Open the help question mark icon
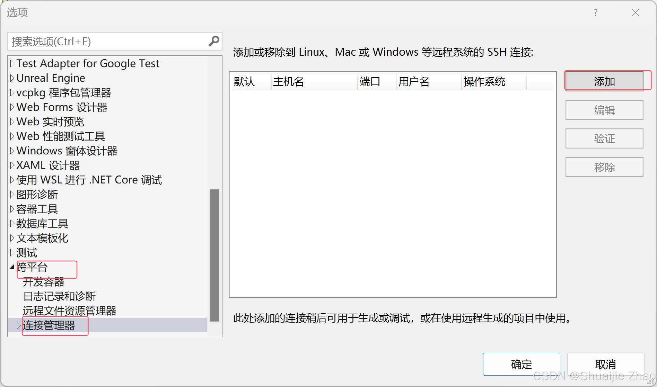The width and height of the screenshot is (657, 387). (x=595, y=12)
